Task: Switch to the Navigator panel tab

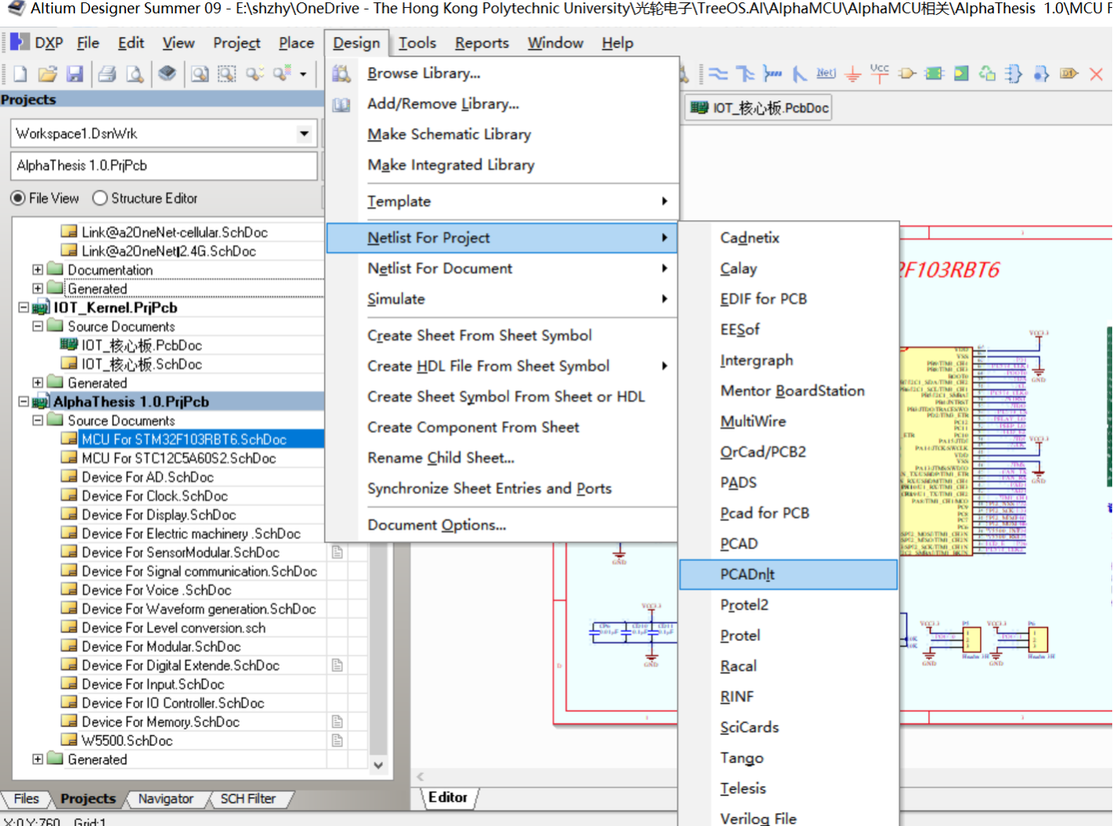Action: click(165, 799)
